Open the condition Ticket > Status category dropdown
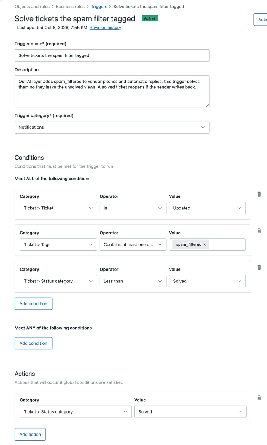 click(58, 281)
